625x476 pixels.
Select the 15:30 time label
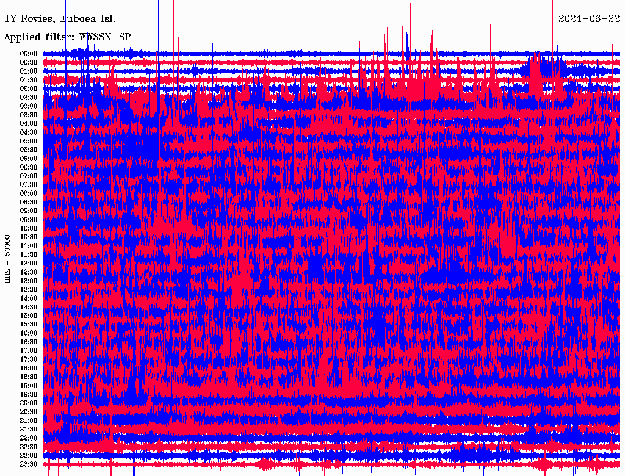(29, 325)
